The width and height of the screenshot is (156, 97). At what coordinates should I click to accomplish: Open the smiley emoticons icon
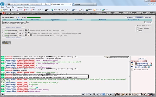(x=108, y=94)
